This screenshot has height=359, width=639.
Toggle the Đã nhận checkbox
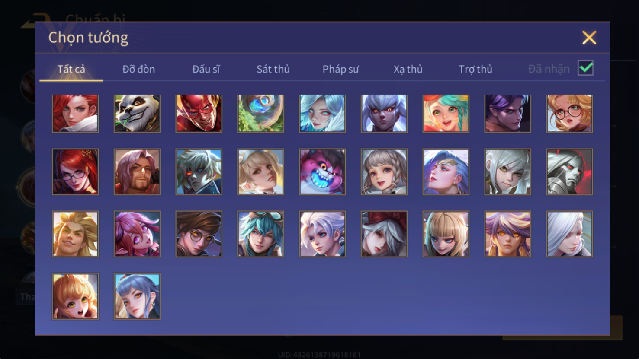pos(586,68)
